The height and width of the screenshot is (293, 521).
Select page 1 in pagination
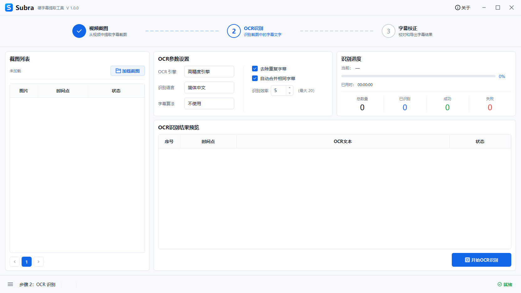click(27, 262)
